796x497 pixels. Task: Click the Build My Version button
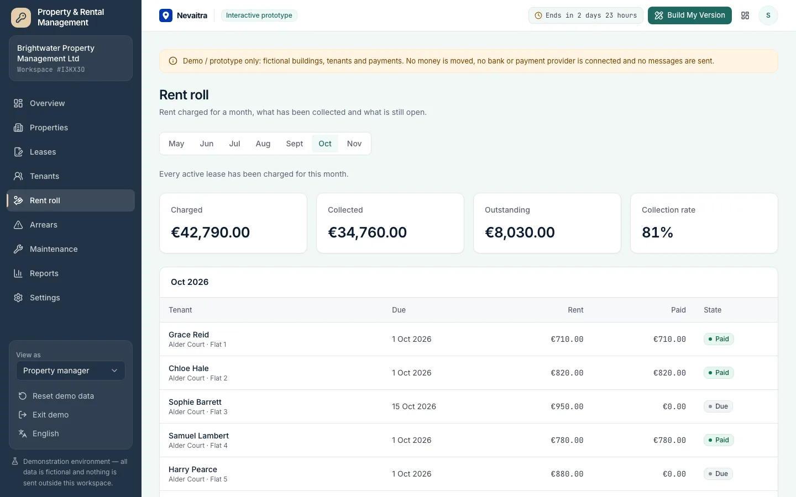[x=690, y=15]
